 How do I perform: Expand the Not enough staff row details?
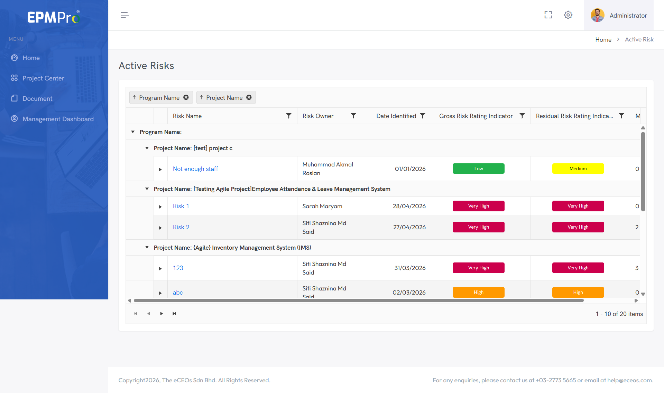tap(160, 169)
